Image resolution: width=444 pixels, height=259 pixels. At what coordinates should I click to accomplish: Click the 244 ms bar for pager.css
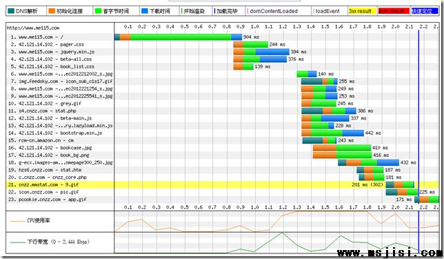coord(250,44)
